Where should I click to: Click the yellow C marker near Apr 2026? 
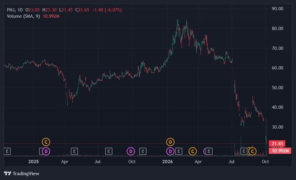point(192,151)
